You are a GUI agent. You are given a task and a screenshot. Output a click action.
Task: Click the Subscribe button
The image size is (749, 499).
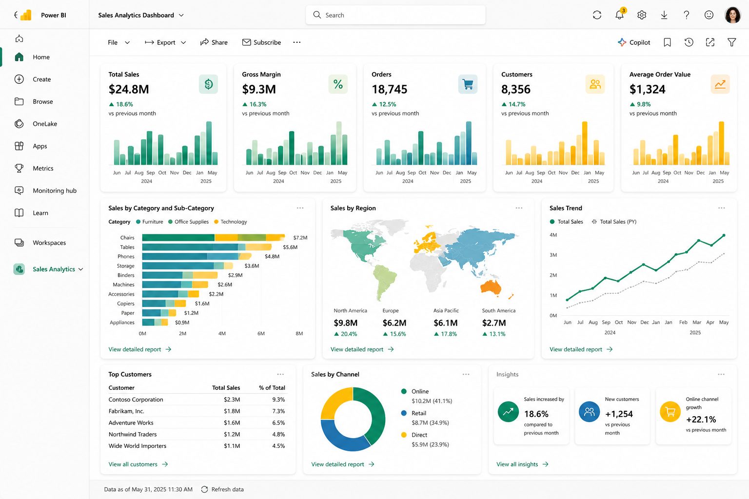coord(261,42)
